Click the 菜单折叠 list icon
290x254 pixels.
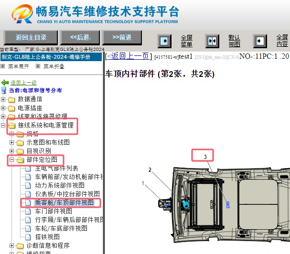[x=38, y=66]
